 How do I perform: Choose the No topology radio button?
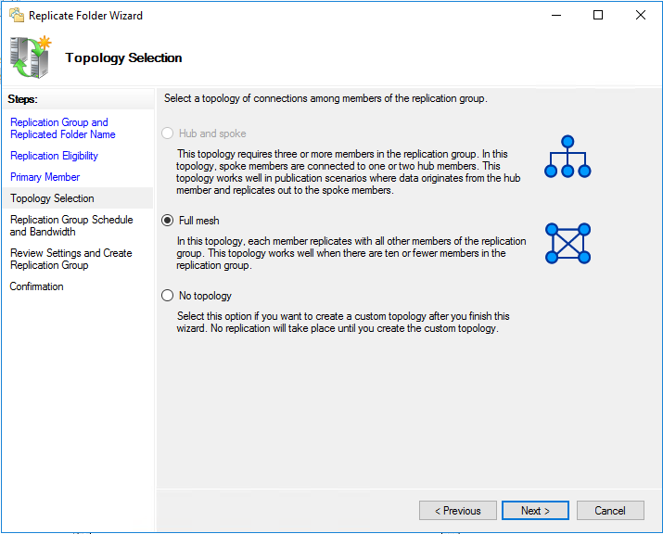pyautogui.click(x=168, y=295)
